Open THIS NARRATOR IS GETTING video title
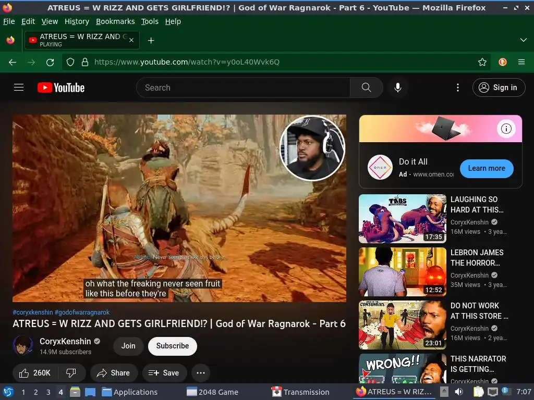 pyautogui.click(x=478, y=364)
